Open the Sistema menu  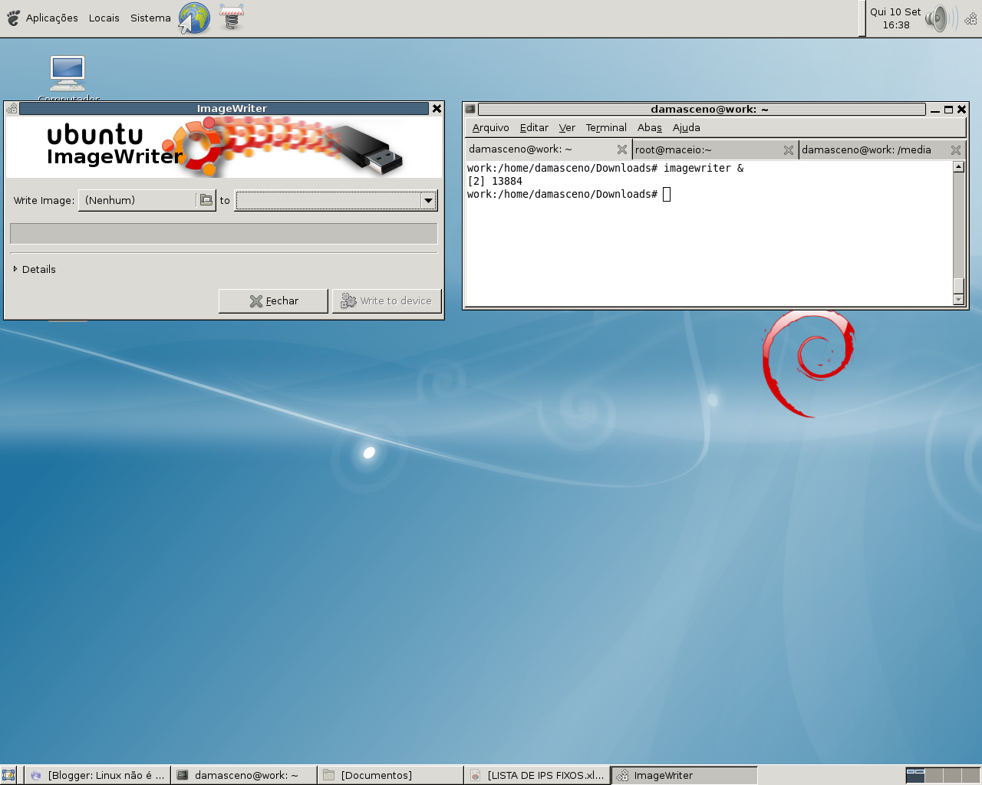click(x=150, y=18)
